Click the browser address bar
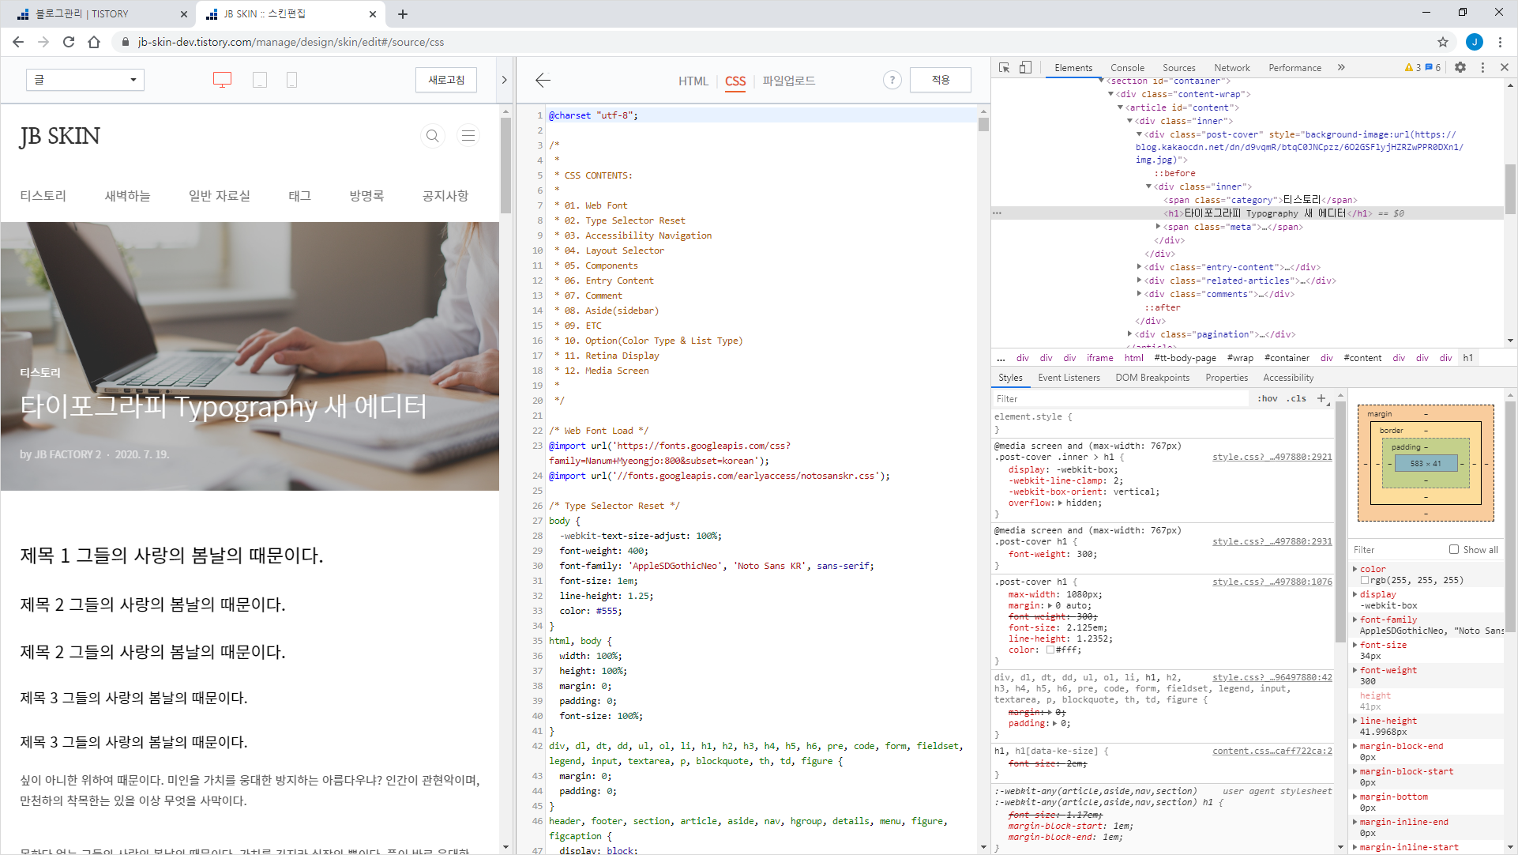Viewport: 1518px width, 855px height. (x=774, y=42)
